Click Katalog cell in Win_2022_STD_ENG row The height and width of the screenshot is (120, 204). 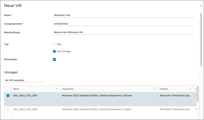[x=175, y=109]
